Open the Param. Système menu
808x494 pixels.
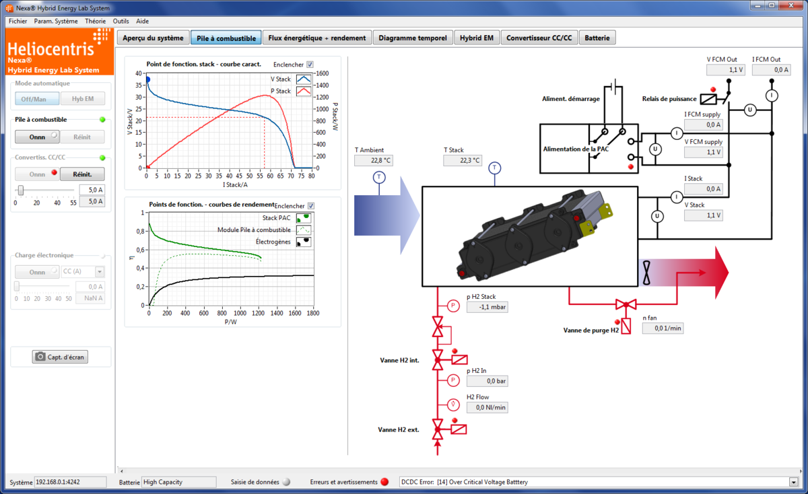click(x=56, y=21)
